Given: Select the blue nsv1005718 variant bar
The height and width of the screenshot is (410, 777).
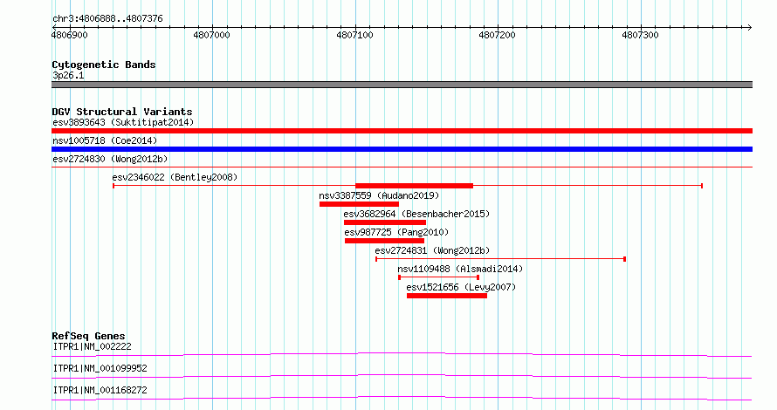Looking at the screenshot, I should (x=402, y=149).
